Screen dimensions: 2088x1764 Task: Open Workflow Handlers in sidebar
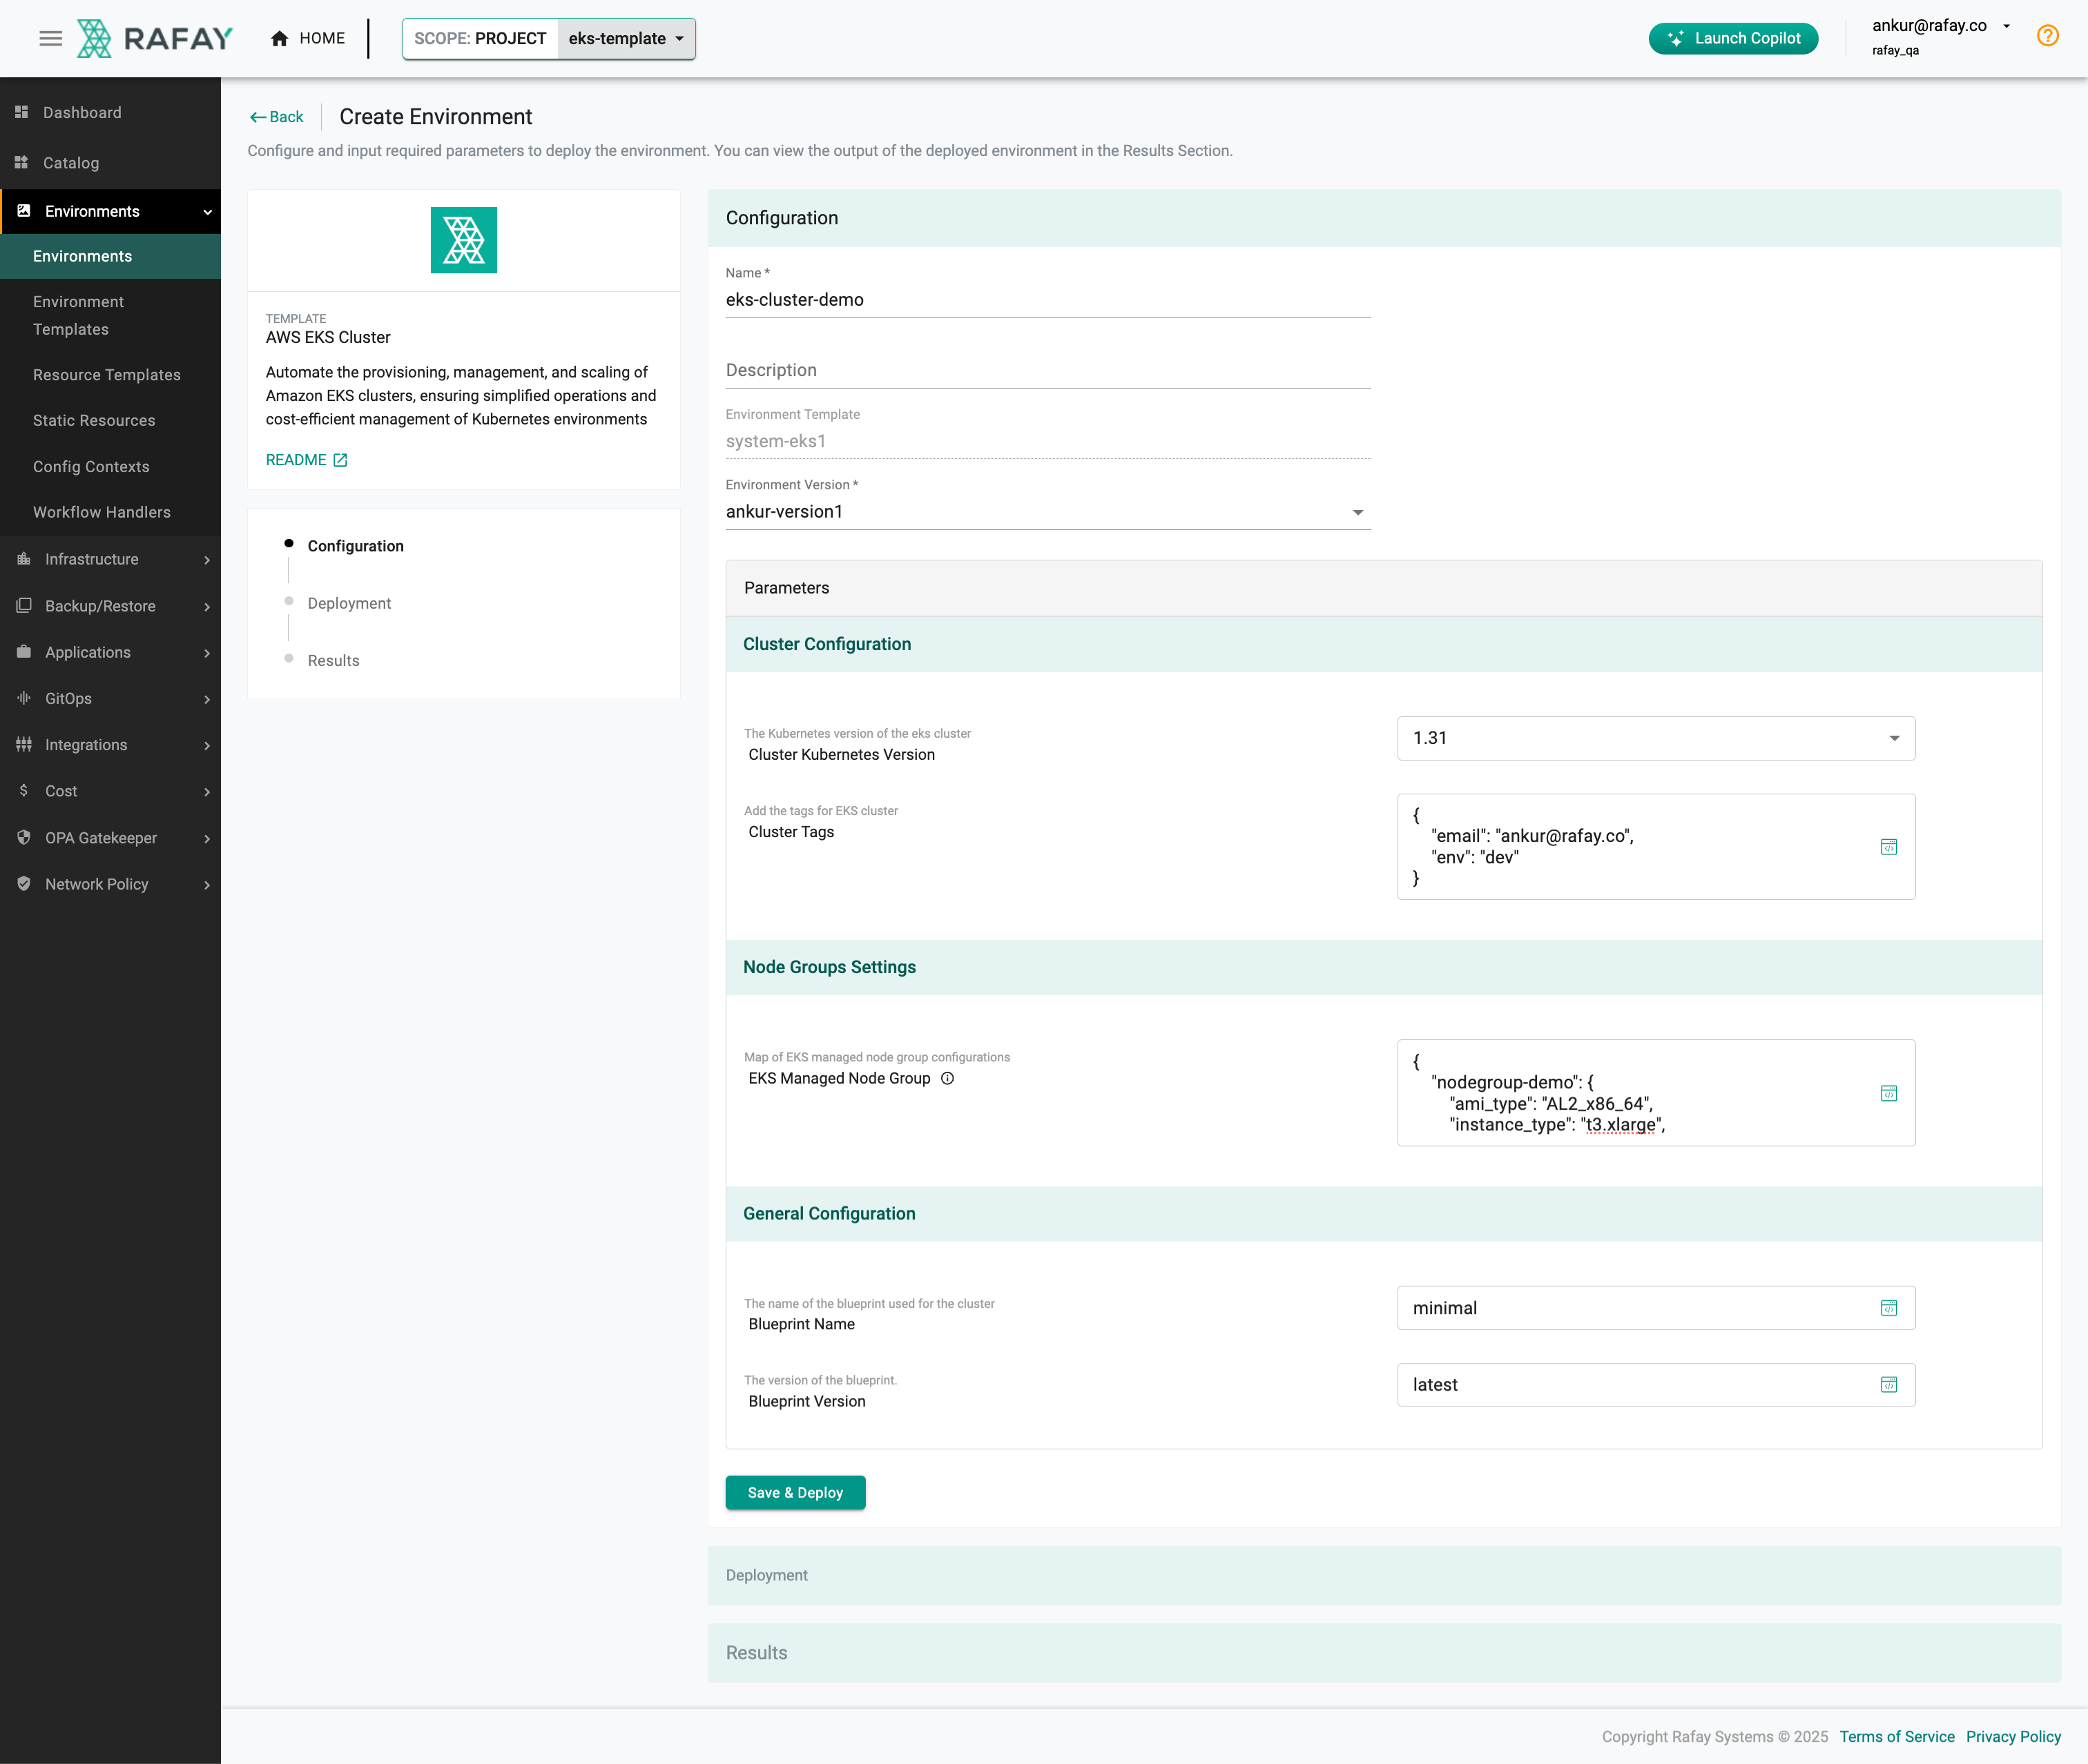(x=110, y=512)
